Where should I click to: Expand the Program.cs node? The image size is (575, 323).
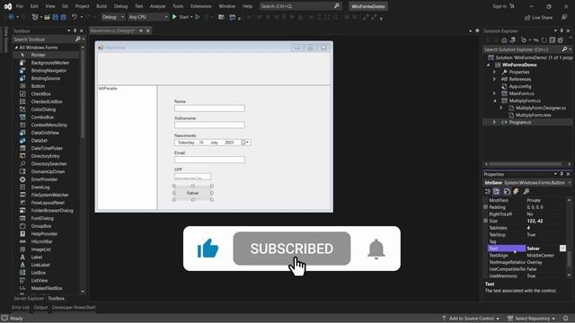pos(494,122)
